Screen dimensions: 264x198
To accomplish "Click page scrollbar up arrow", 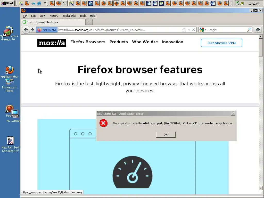I will click(x=261, y=37).
